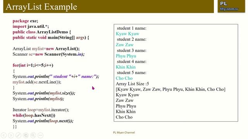Click teal 'Zaw Zaw' input text

(x=125, y=45)
